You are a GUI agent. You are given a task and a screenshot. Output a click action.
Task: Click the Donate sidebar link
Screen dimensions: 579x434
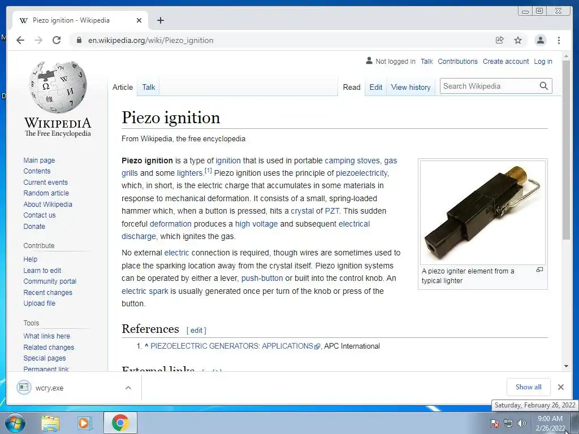34,226
